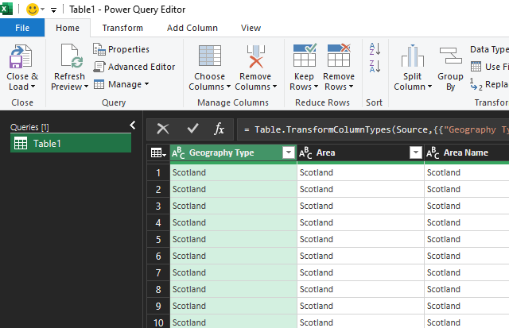Click the Choose Columns icon
The width and height of the screenshot is (509, 328).
point(210,56)
